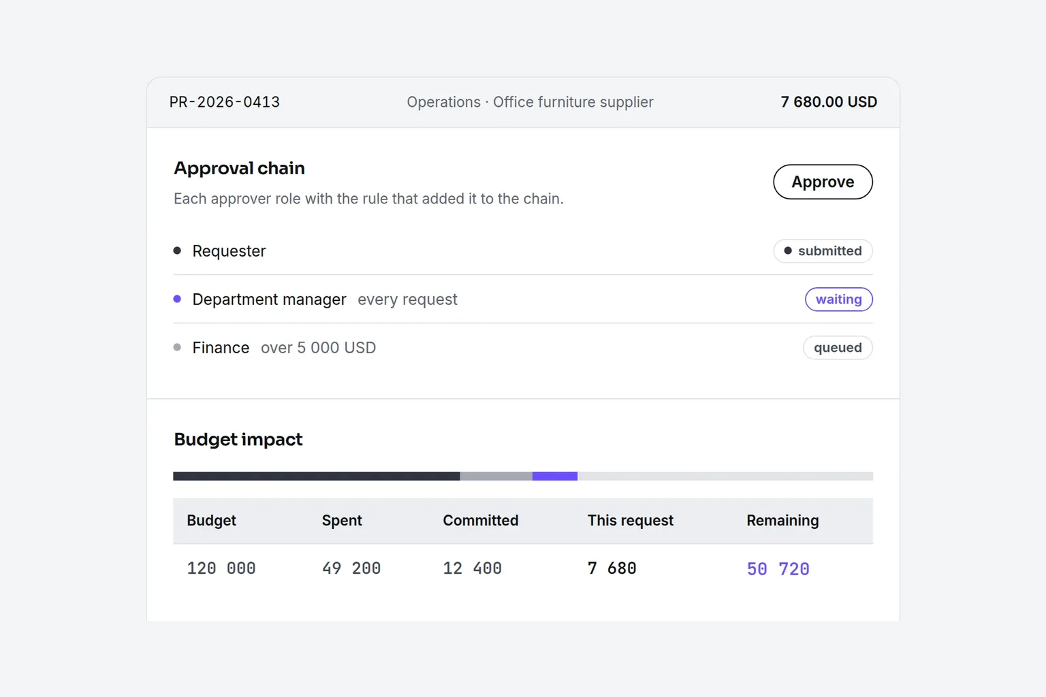Click the "Remaining" column header

[782, 521]
